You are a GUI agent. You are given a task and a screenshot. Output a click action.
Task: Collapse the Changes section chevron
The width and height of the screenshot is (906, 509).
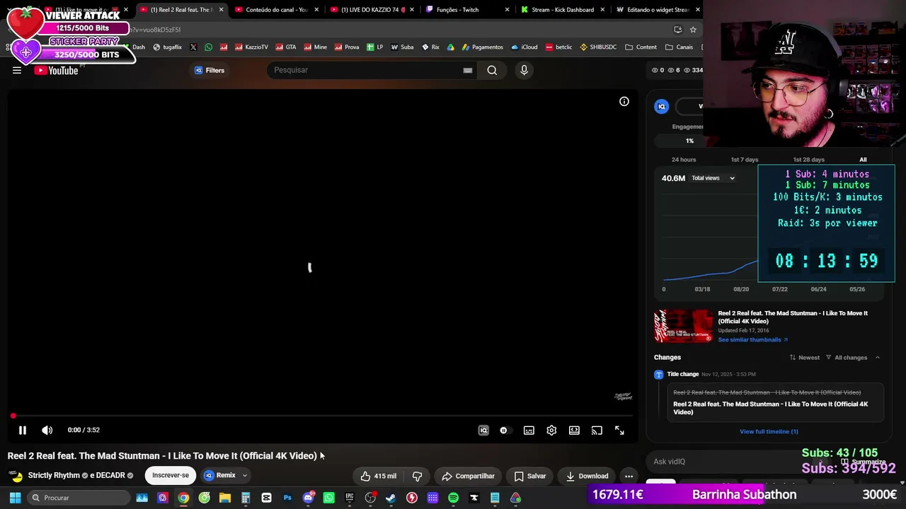878,358
